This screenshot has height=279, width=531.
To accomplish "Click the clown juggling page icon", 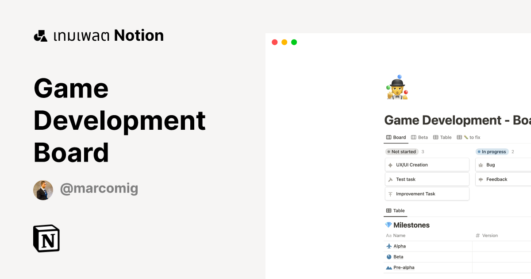I will point(397,87).
